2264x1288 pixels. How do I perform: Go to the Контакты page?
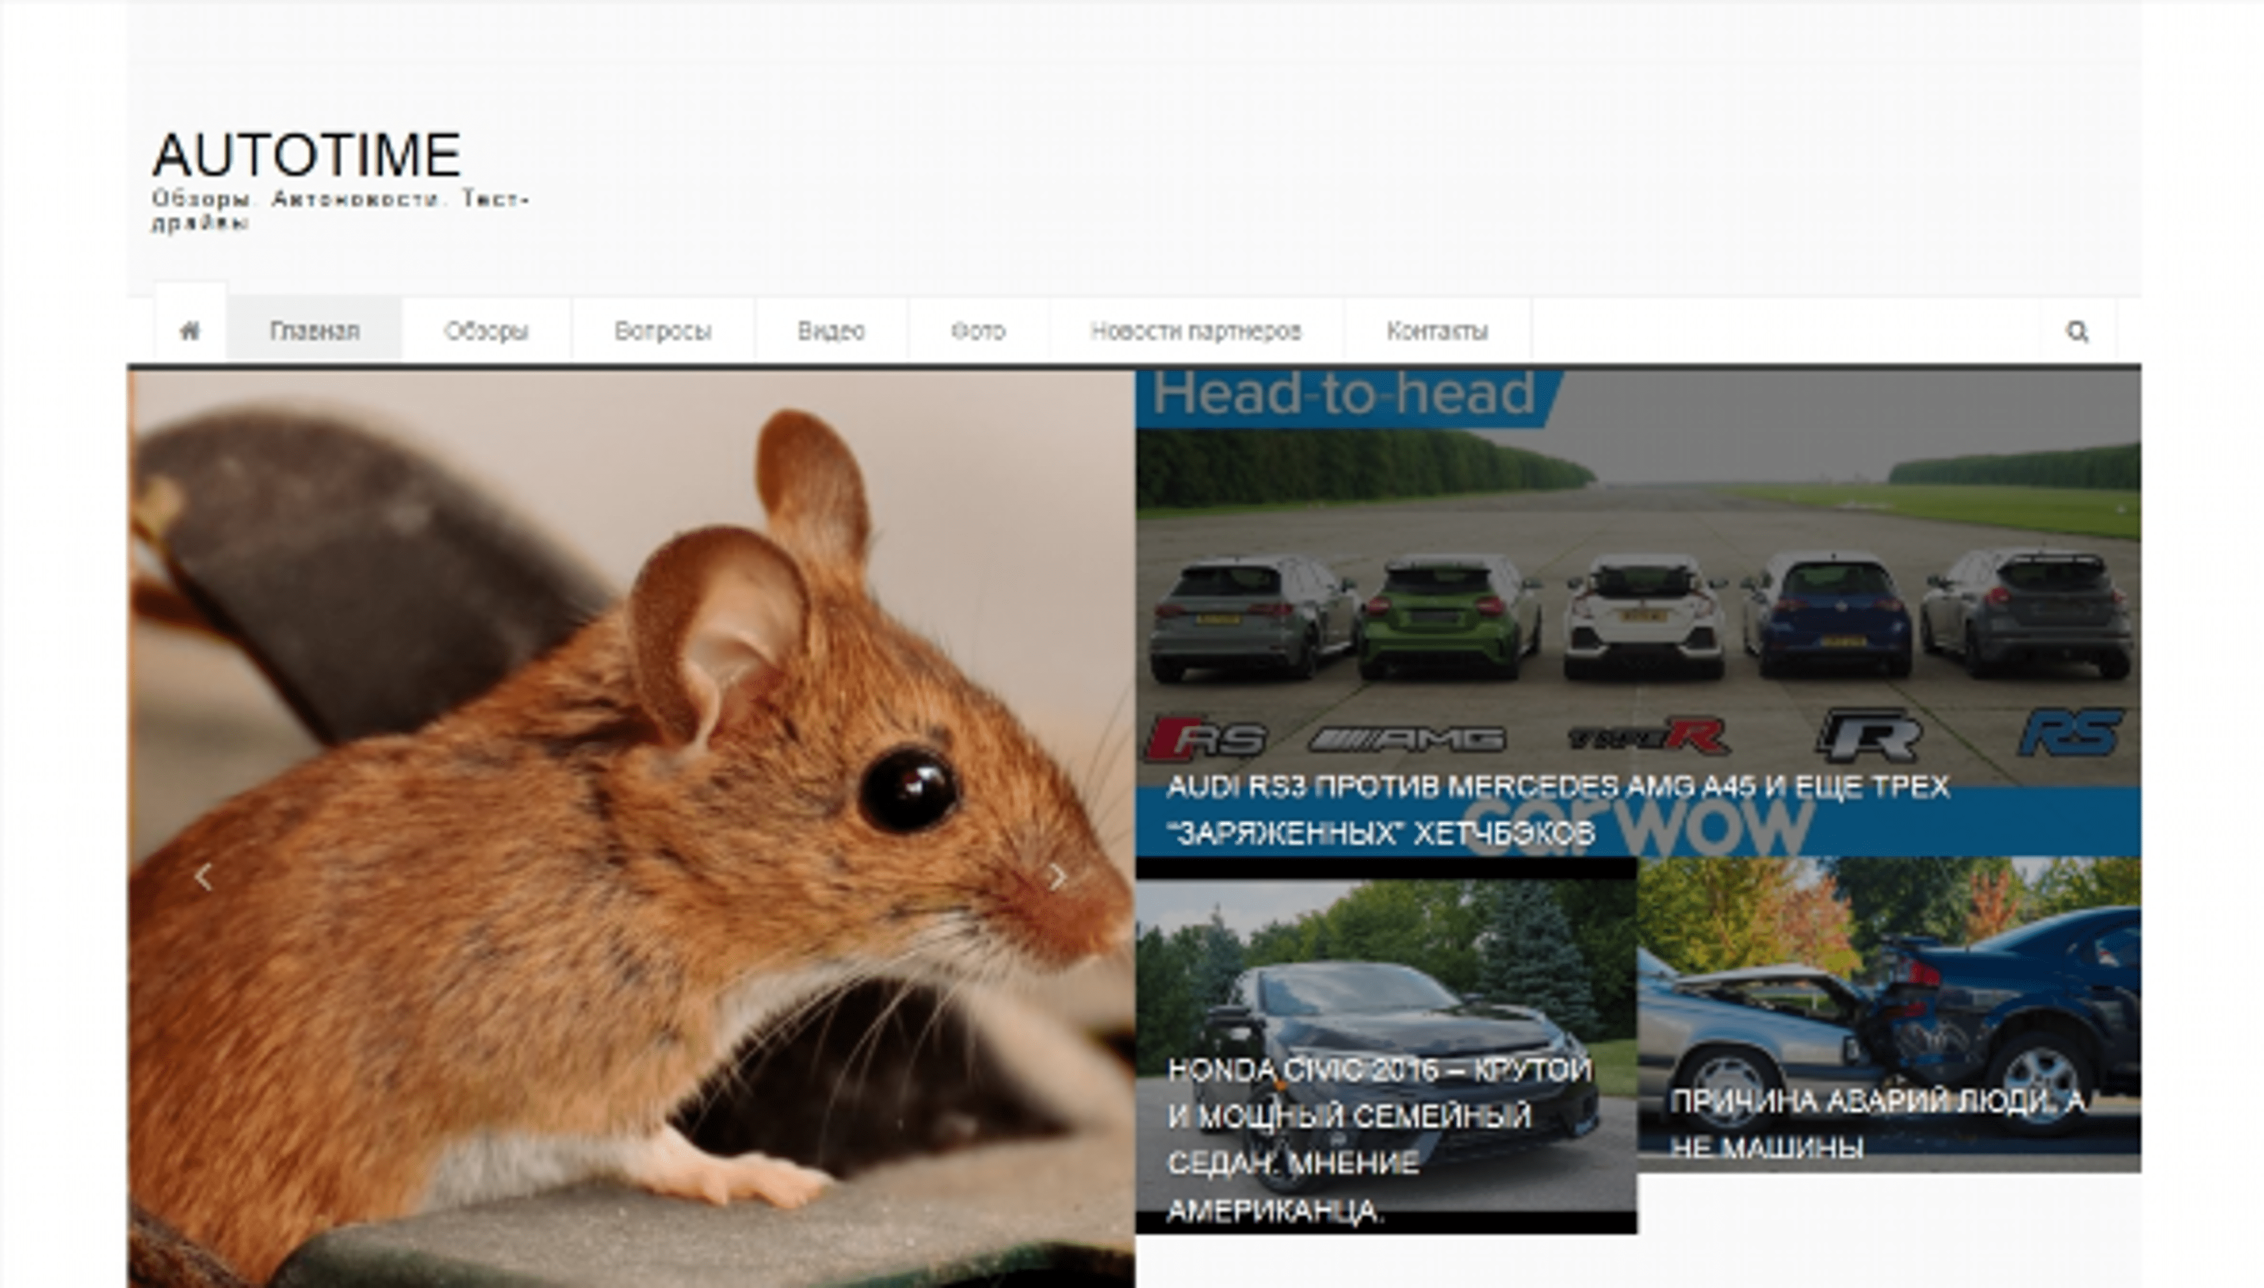coord(1437,330)
